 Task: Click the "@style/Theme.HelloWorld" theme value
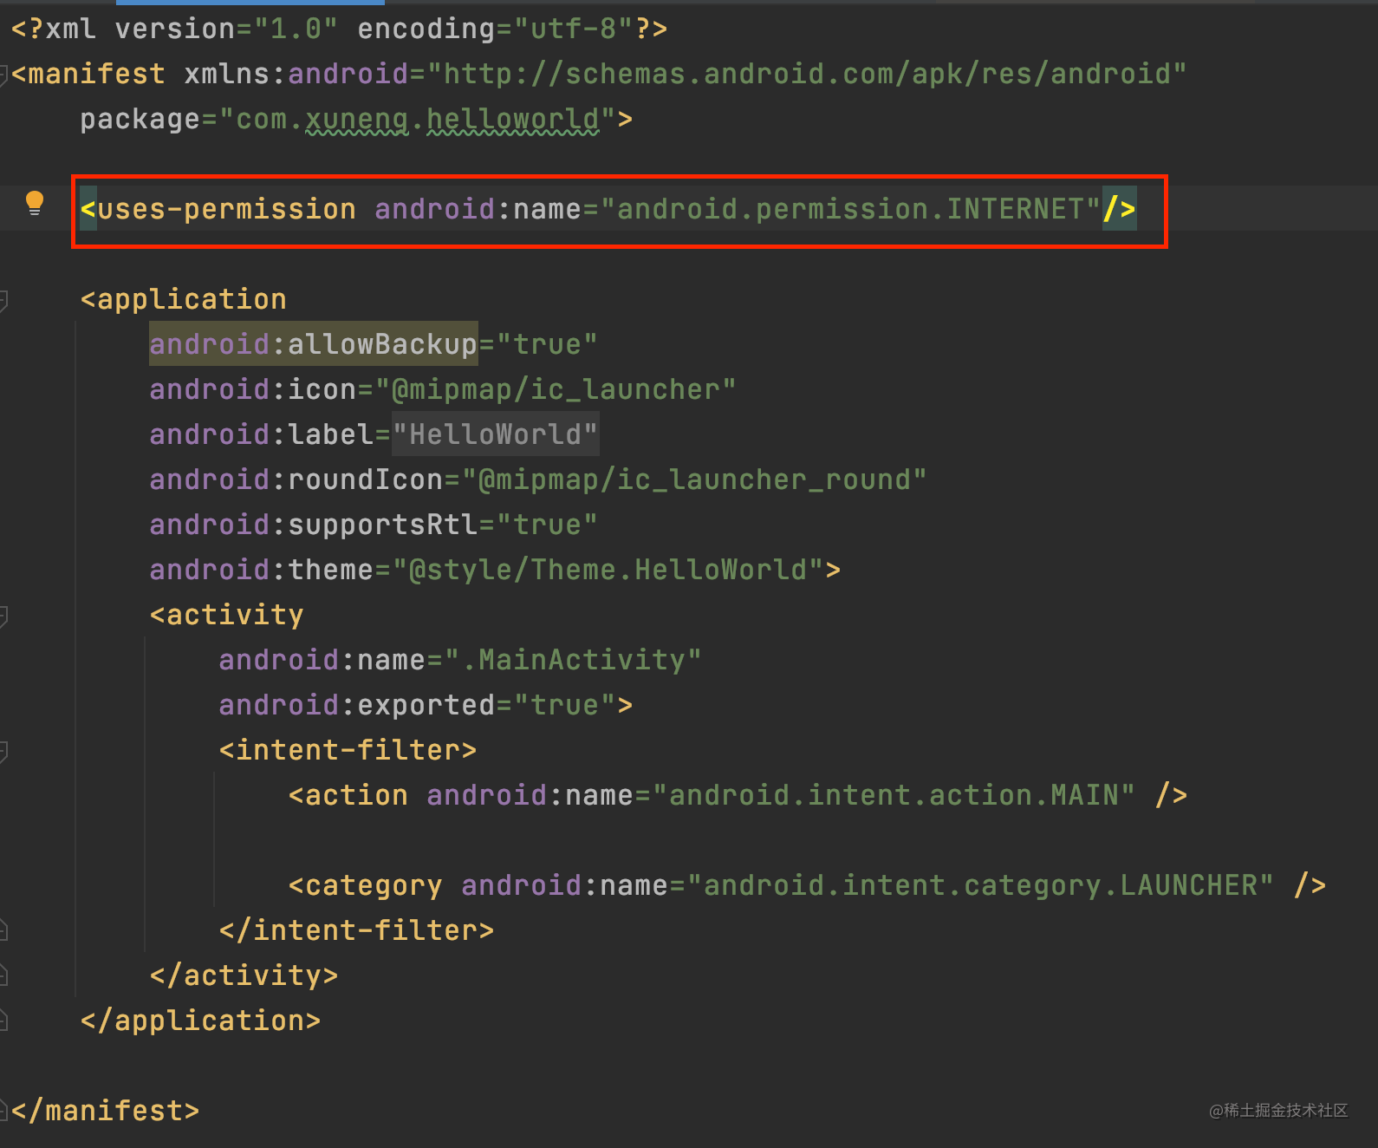tap(608, 570)
